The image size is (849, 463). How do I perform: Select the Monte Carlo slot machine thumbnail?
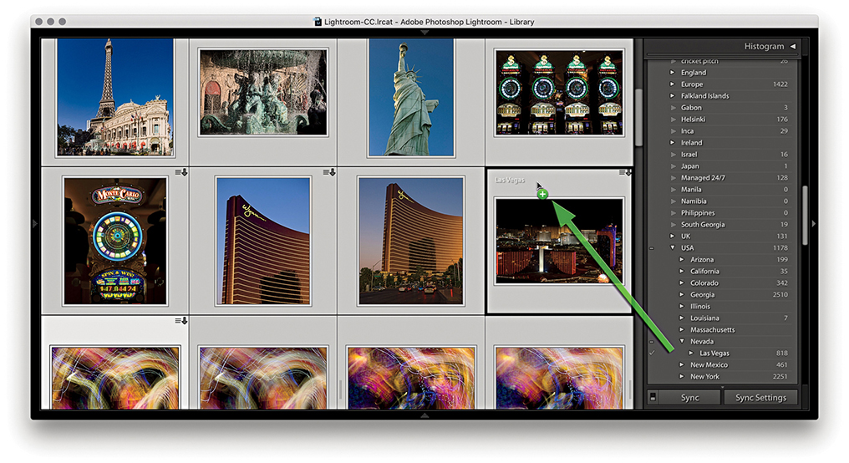tap(114, 241)
